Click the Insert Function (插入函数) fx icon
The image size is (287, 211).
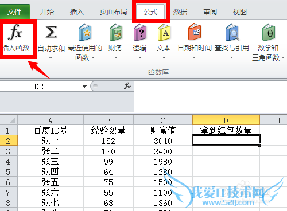15,32
